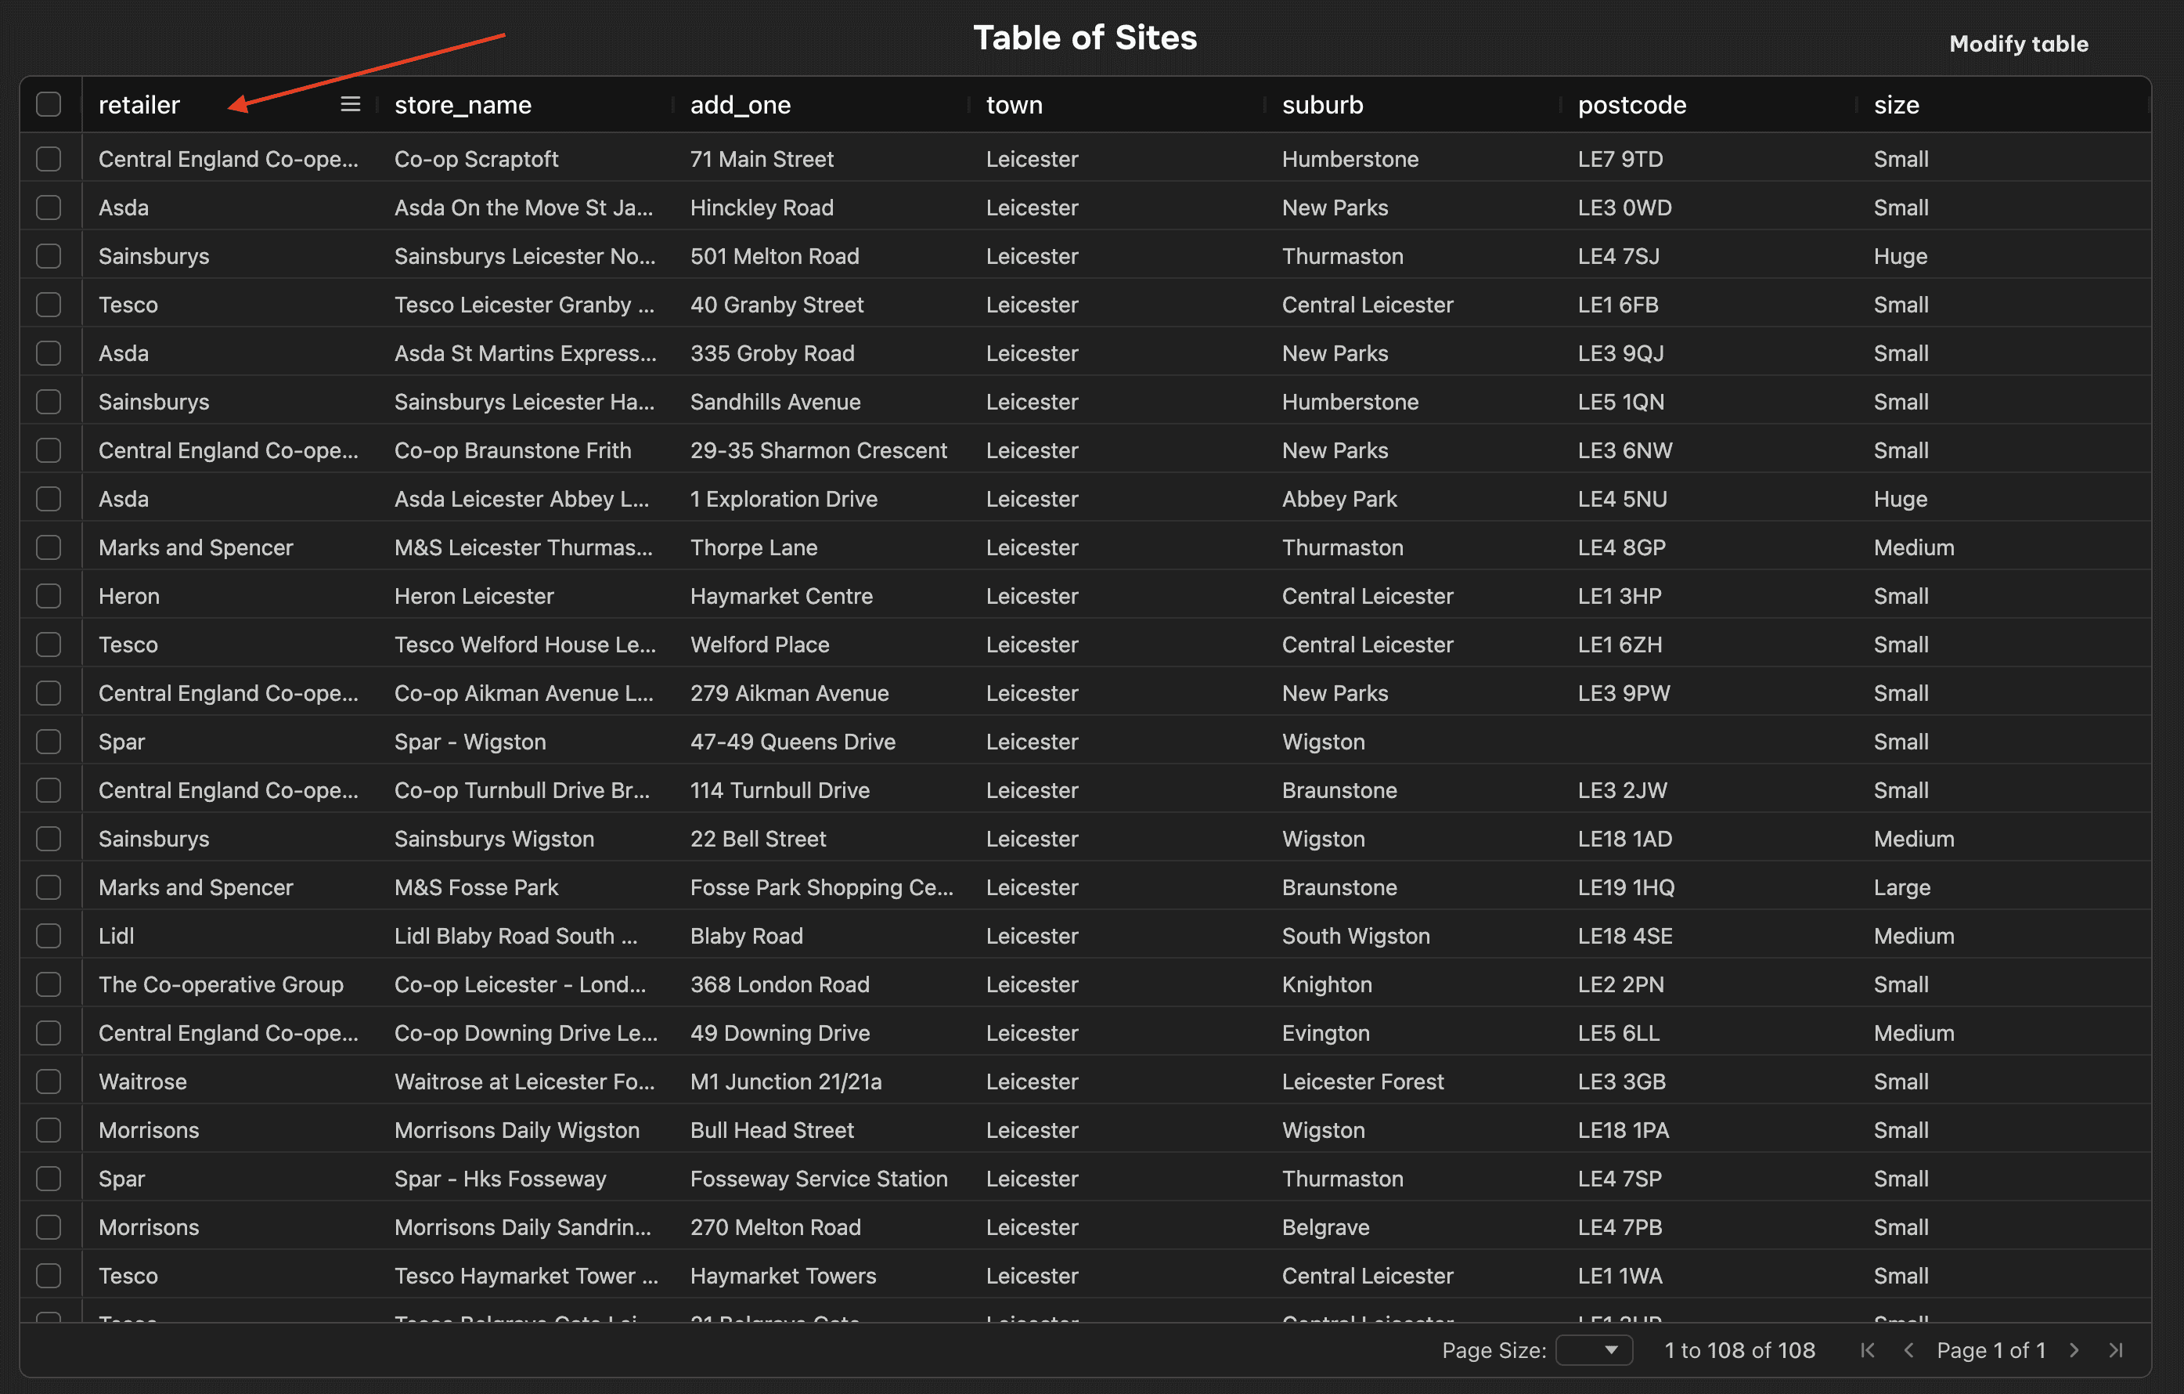Click the 'Haymarket Centre' address cell
Screen dimensions: 2184x1394
(x=781, y=595)
